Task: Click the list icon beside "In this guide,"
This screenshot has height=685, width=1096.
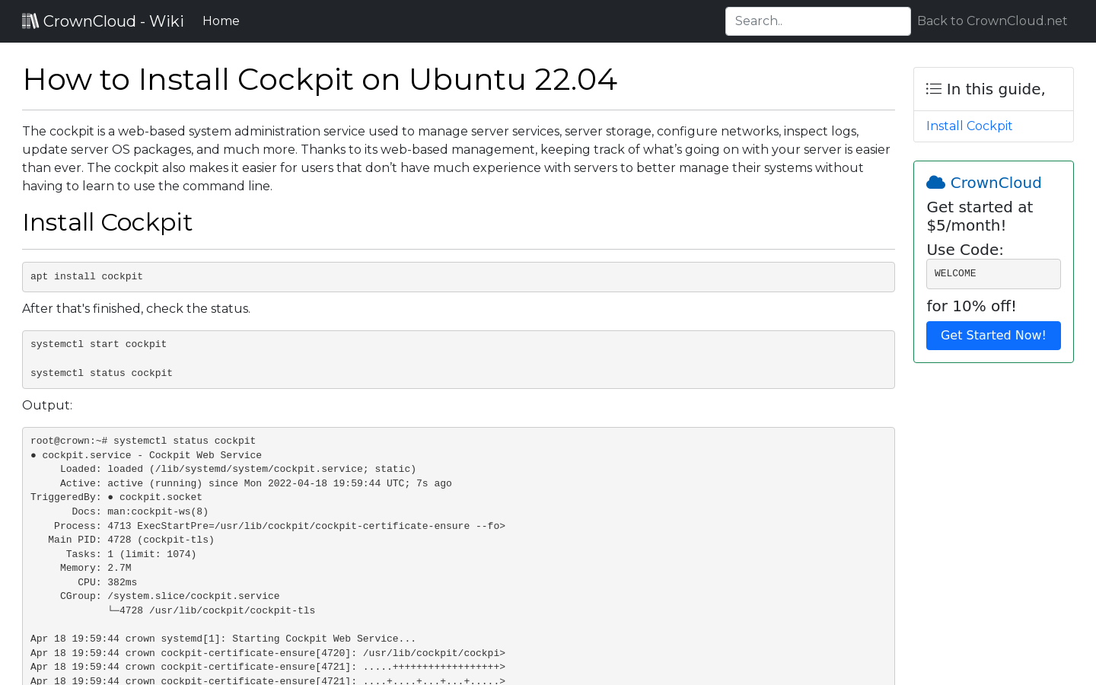Action: (933, 88)
